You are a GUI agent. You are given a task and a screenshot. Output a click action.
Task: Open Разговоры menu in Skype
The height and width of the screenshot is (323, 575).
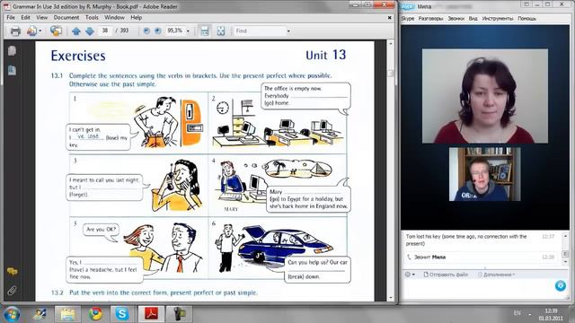pos(430,18)
